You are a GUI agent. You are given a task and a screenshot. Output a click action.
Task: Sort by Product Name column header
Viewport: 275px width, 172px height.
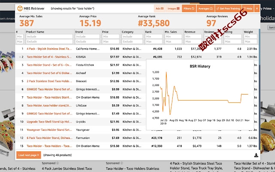[x=35, y=32]
